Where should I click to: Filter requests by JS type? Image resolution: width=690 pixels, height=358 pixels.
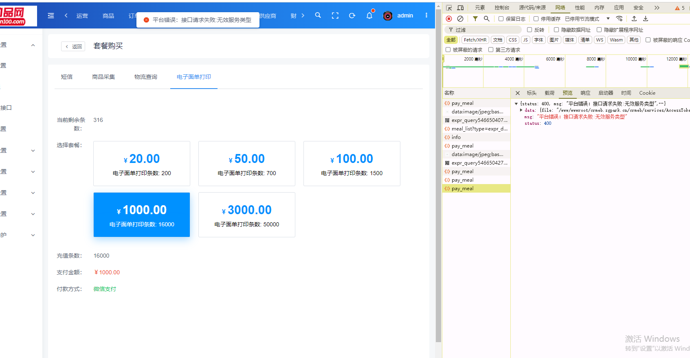[525, 40]
